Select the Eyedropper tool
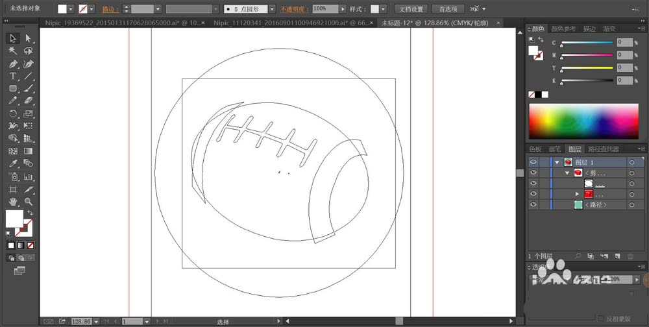This screenshot has width=649, height=327. [13, 163]
